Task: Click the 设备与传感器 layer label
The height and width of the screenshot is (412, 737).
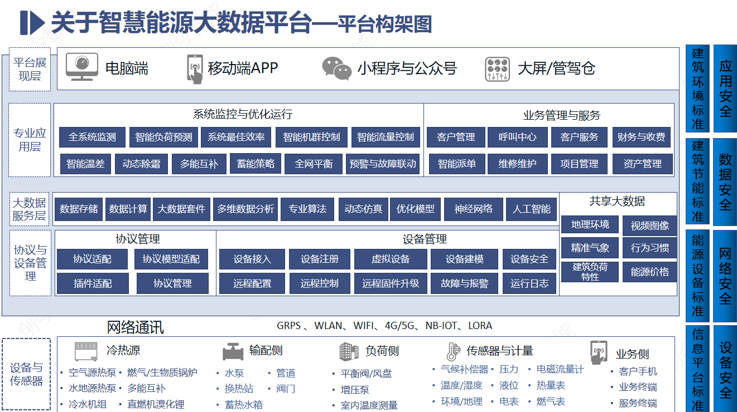Action: (x=26, y=374)
